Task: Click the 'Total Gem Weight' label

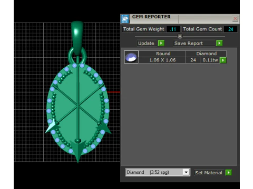Action: 144,29
